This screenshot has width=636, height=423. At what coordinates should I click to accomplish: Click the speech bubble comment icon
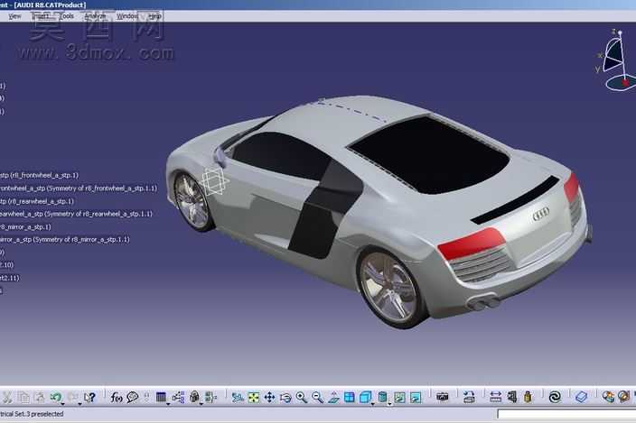(x=132, y=398)
